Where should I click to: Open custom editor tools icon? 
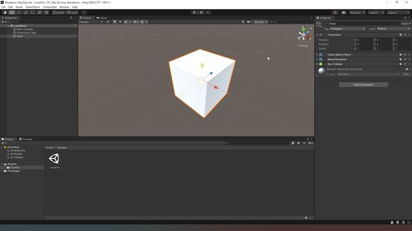coord(46,12)
